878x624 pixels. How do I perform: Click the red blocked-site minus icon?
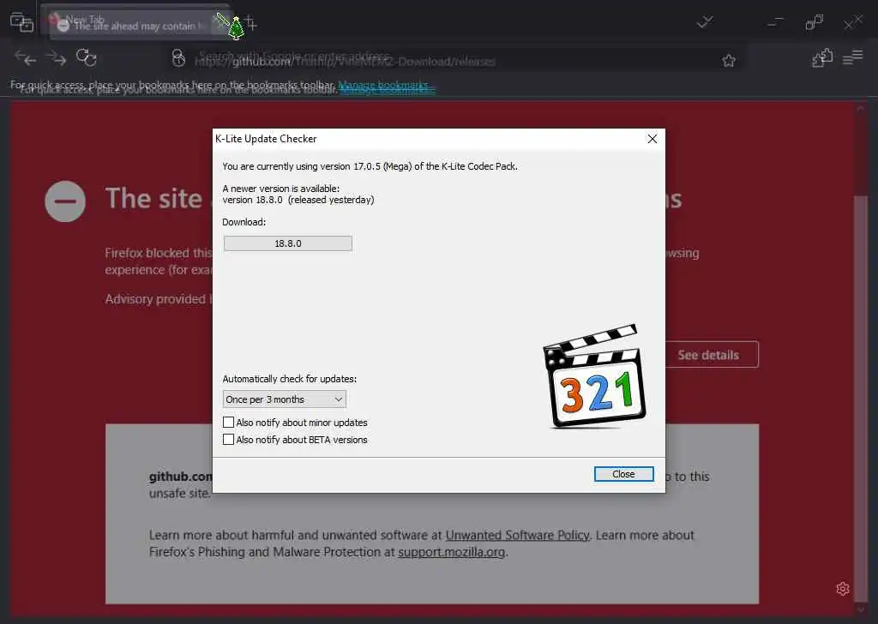click(65, 201)
